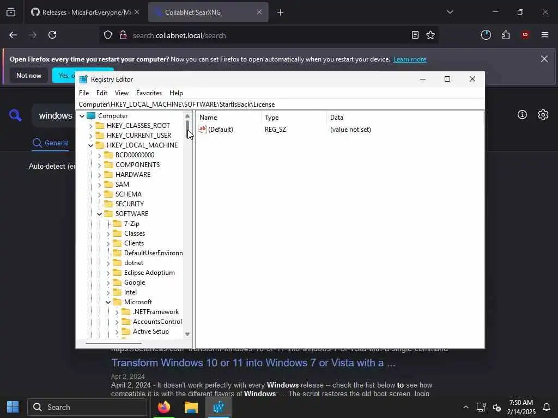Click the SearXNG magnifier search icon
The height and width of the screenshot is (418, 558).
coord(15,115)
